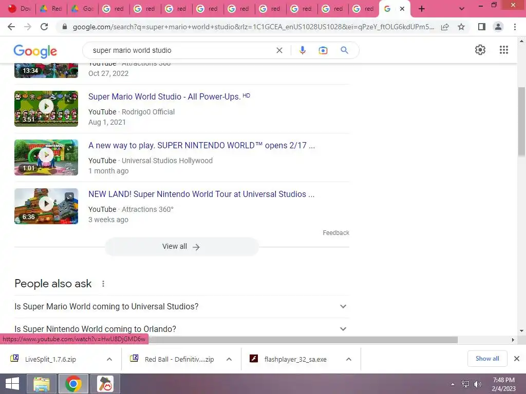
Task: Click the horizontal scrollbar right arrow
Action: 513,340
